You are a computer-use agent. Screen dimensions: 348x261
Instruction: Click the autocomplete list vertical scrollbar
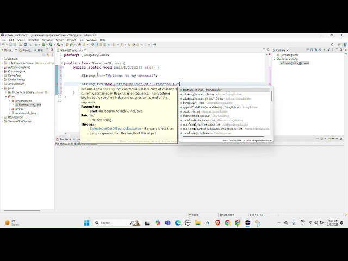[x=271, y=96]
